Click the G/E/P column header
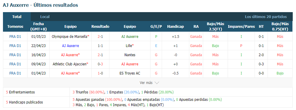 point(156,27)
